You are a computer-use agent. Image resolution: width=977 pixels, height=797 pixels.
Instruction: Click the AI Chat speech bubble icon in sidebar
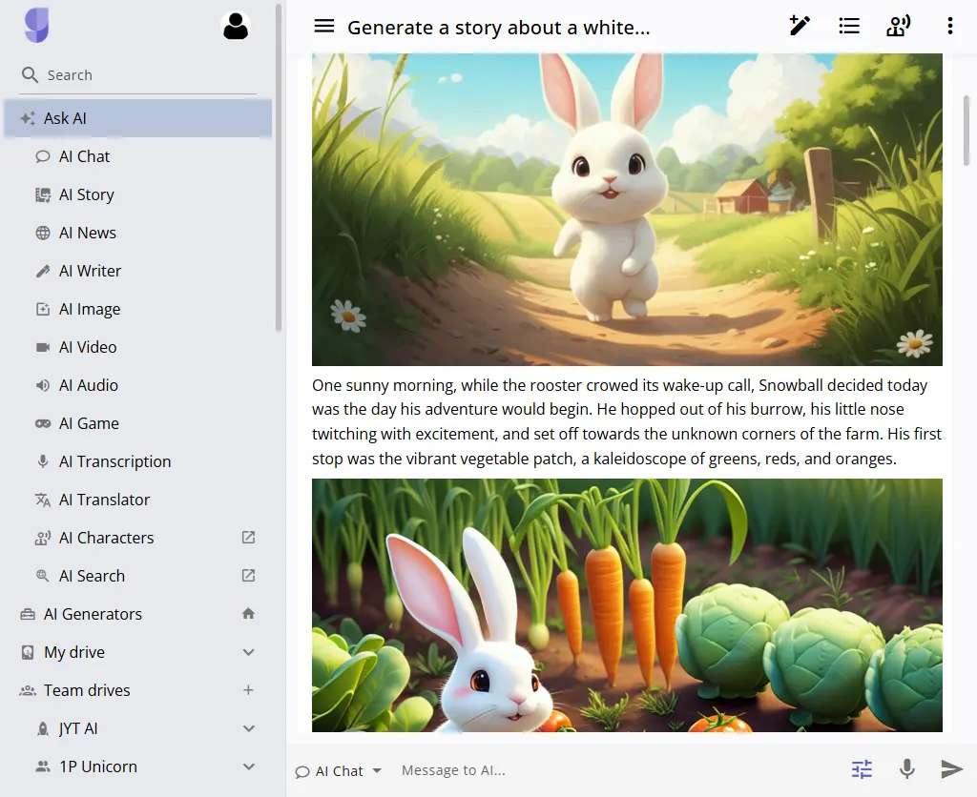(x=42, y=156)
